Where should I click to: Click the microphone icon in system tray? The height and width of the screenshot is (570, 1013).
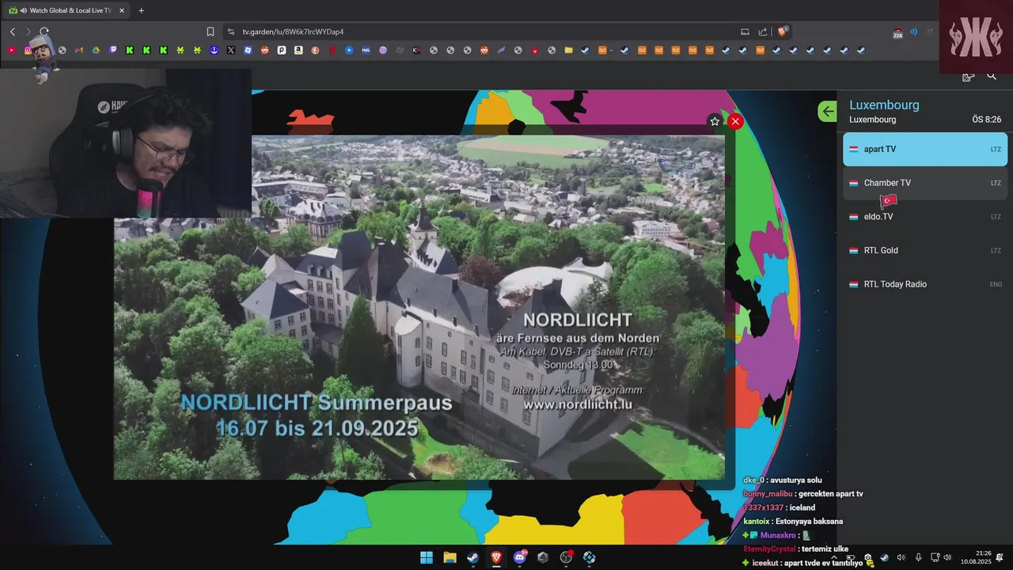(x=918, y=557)
